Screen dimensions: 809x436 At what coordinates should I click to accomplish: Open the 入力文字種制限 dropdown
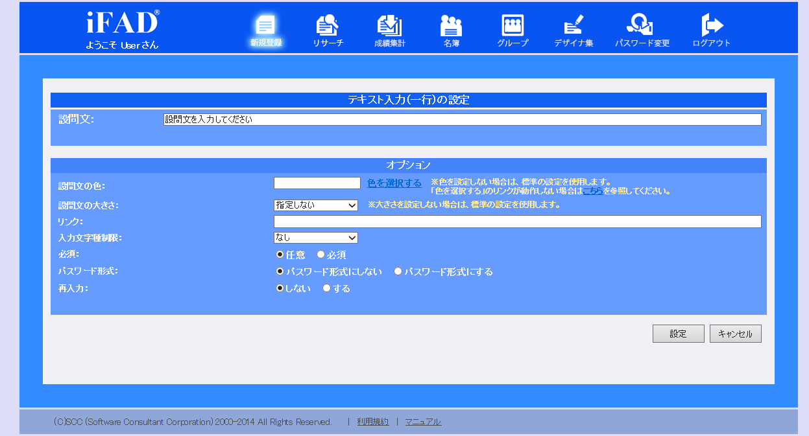pos(316,238)
